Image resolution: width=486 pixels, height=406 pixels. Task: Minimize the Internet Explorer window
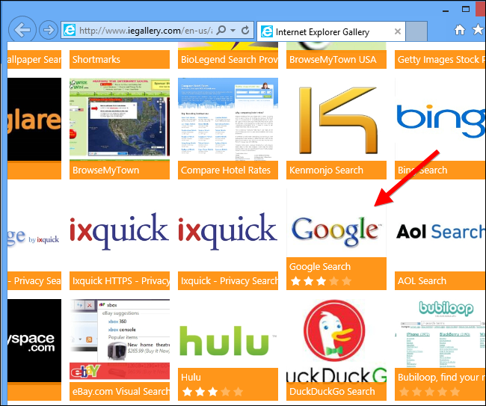point(446,10)
